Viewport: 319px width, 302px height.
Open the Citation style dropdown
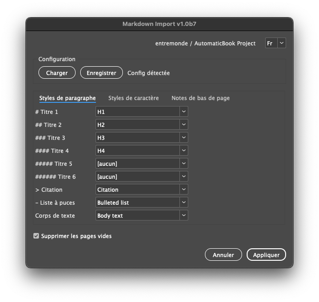pos(184,189)
